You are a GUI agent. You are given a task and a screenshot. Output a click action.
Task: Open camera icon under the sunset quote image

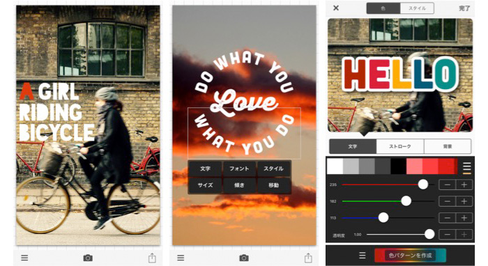pos(244,258)
